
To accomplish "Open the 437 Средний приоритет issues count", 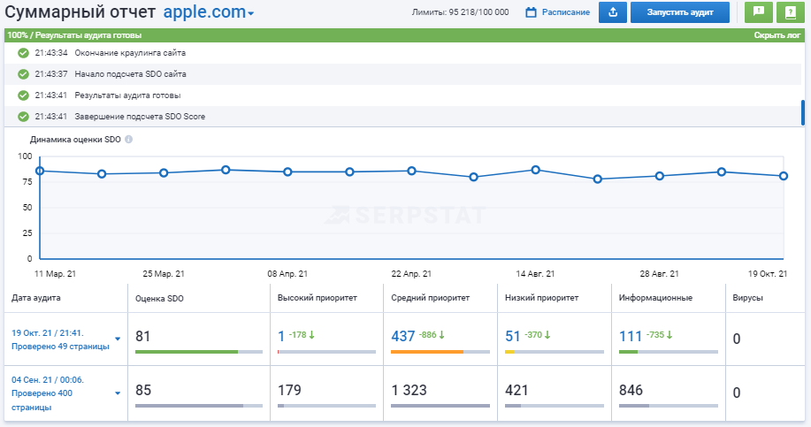I will point(403,336).
